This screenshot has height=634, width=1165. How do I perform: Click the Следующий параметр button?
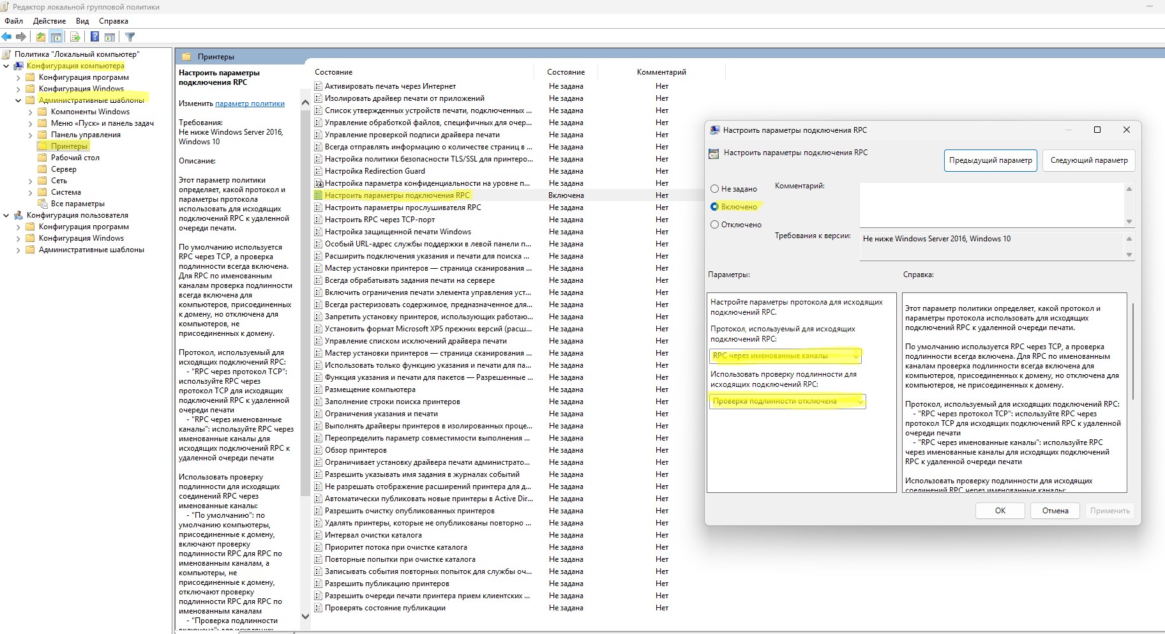coord(1089,160)
